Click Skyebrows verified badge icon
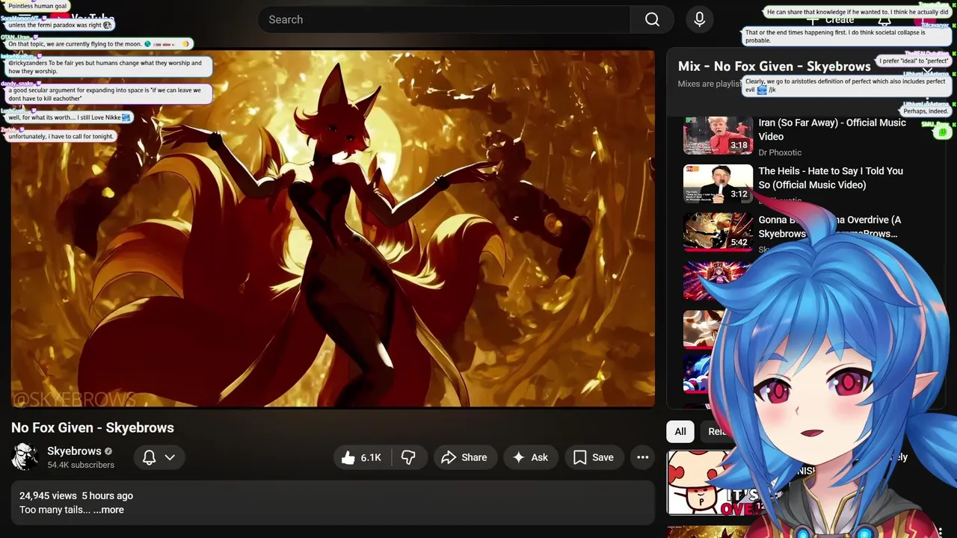The width and height of the screenshot is (957, 538). pos(108,451)
